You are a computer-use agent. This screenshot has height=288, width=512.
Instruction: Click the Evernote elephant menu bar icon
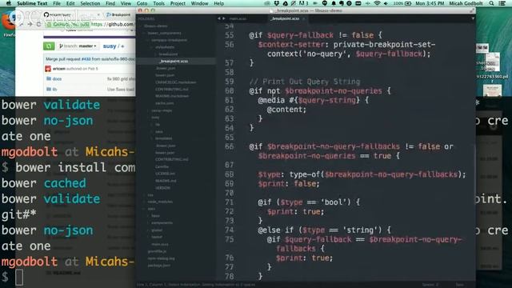click(x=342, y=3)
